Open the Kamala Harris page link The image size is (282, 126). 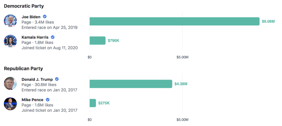click(x=35, y=37)
